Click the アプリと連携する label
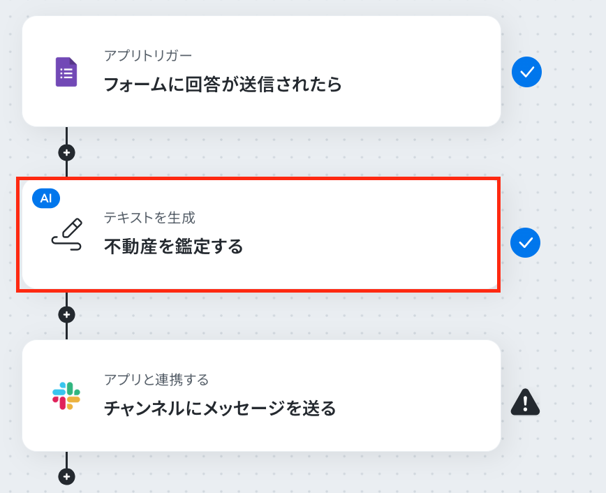This screenshot has width=606, height=493. click(x=156, y=380)
